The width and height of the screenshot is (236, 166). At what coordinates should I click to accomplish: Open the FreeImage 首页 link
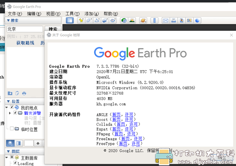tap(125, 139)
